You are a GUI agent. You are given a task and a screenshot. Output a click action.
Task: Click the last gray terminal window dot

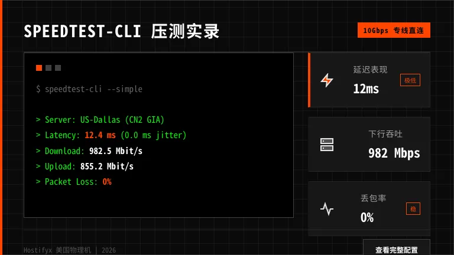(x=58, y=68)
